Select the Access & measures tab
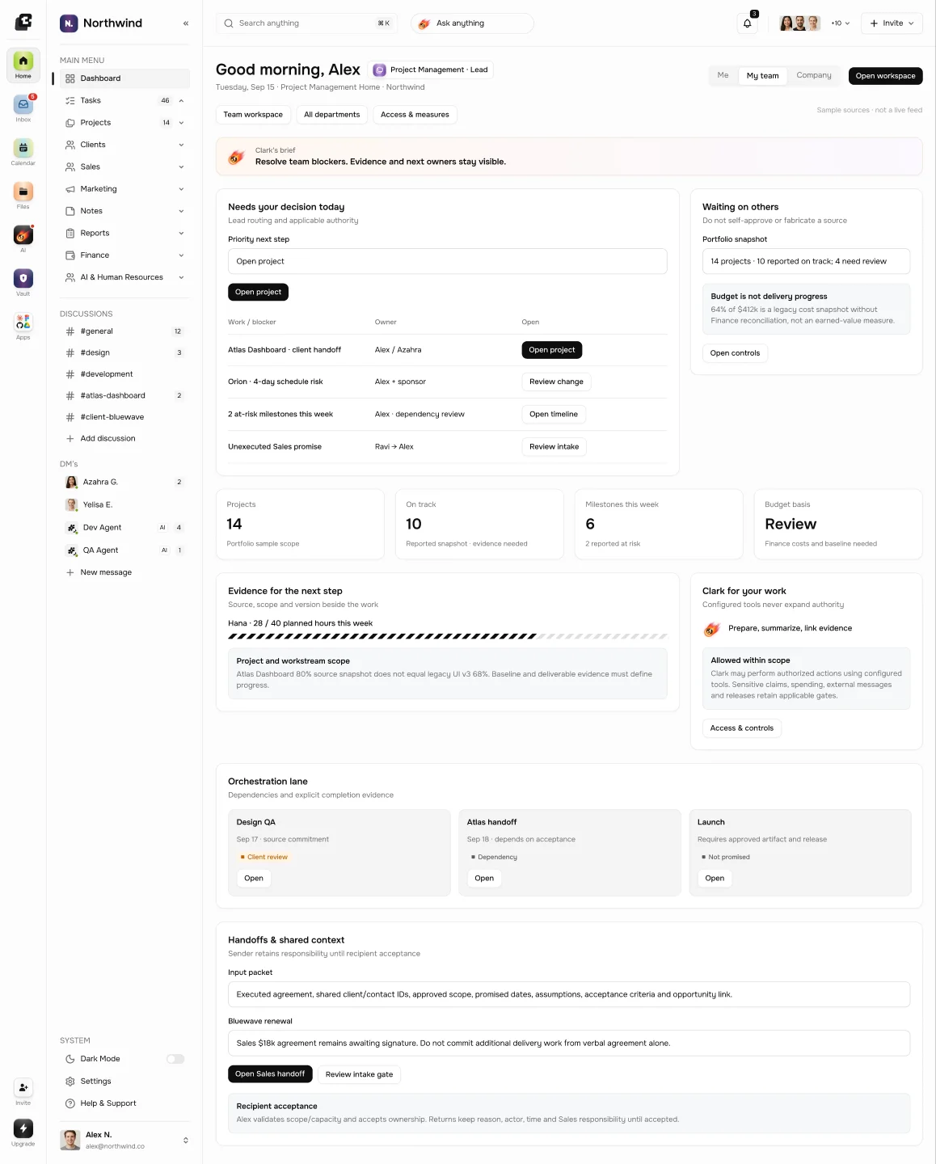This screenshot has width=936, height=1164. coord(415,115)
